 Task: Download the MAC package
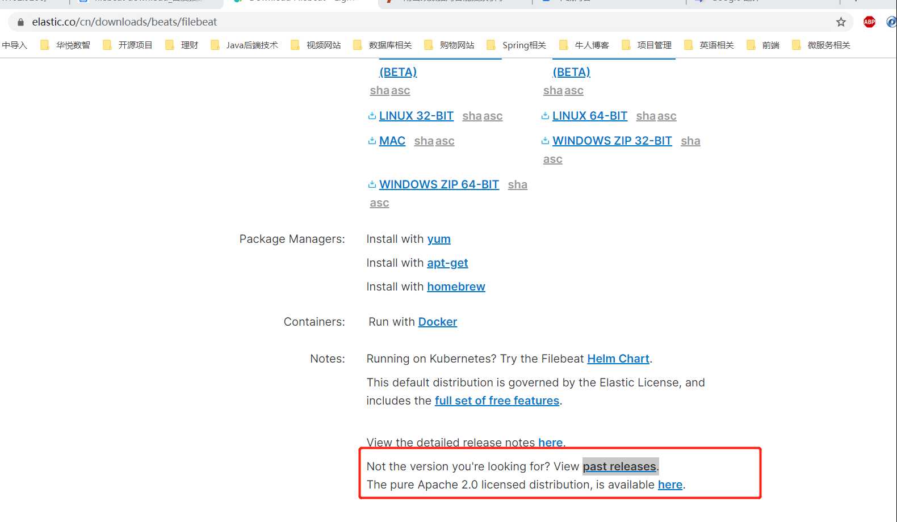392,141
